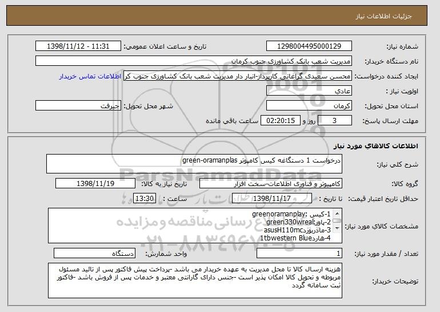Click the delivery city field جیرفت
This screenshot has width=440, height=312.
[78, 106]
